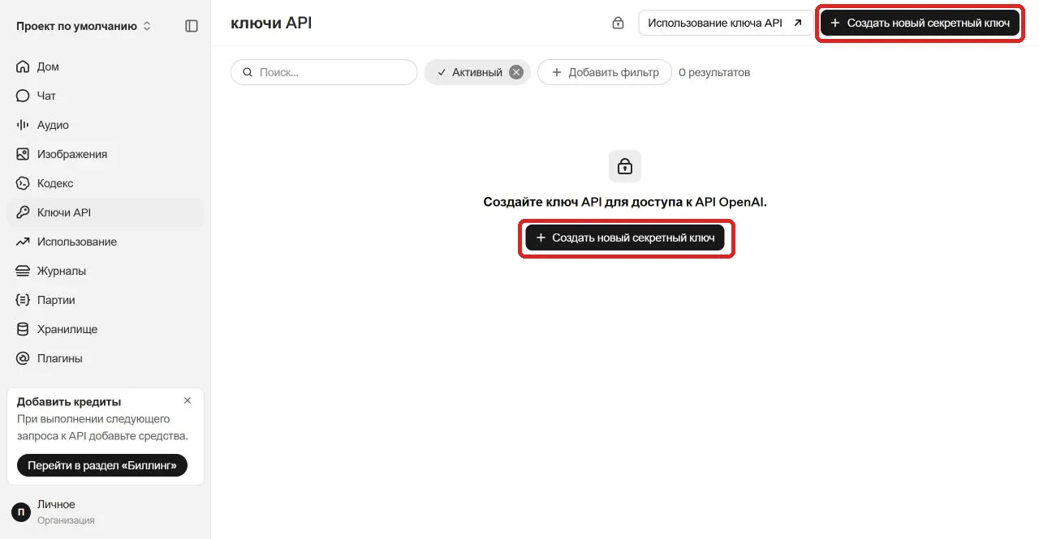Click the Плагины icon

(x=23, y=358)
